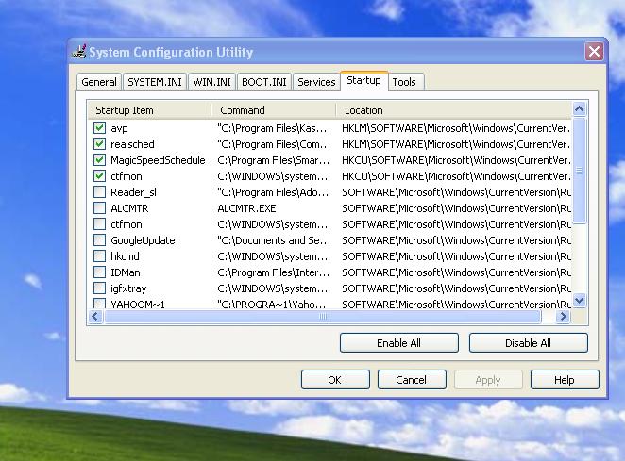Uncheck the avp startup item
The width and height of the screenshot is (625, 461).
click(x=100, y=128)
